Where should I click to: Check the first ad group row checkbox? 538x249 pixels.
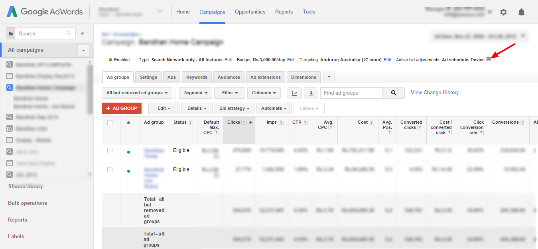pyautogui.click(x=110, y=151)
